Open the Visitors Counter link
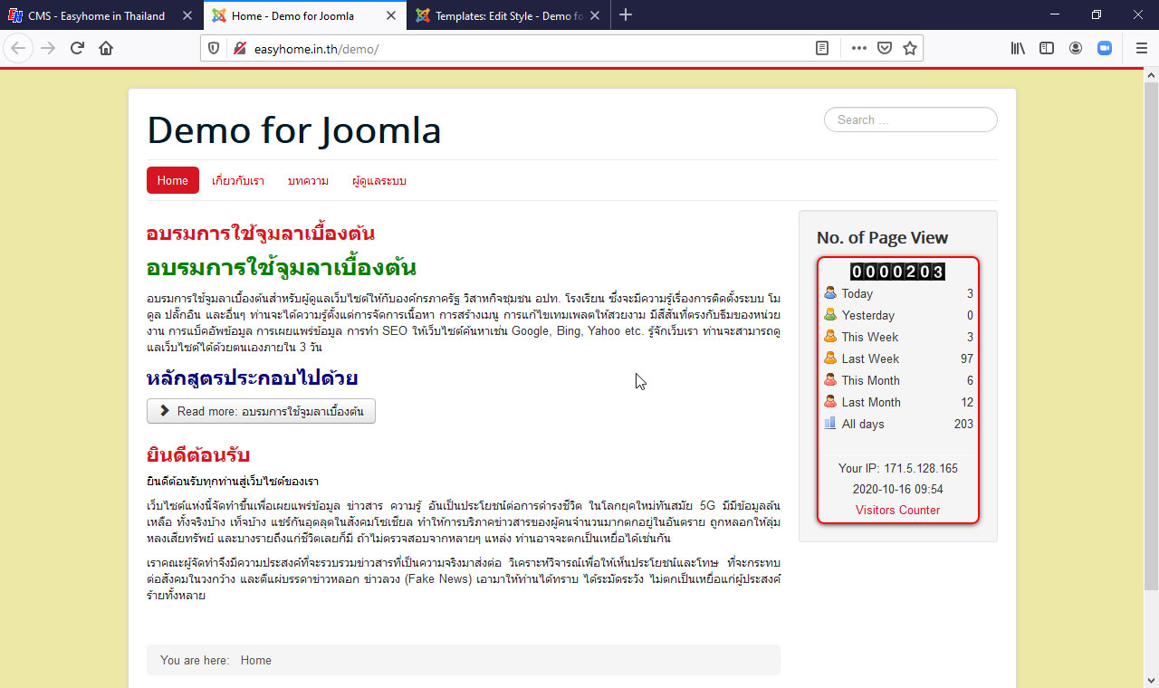 [x=897, y=510]
